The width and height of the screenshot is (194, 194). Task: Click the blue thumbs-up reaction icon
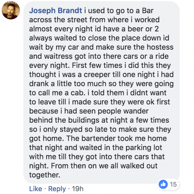pyautogui.click(x=163, y=184)
